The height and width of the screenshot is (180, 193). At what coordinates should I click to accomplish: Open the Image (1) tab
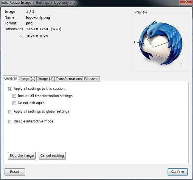[x=27, y=79]
